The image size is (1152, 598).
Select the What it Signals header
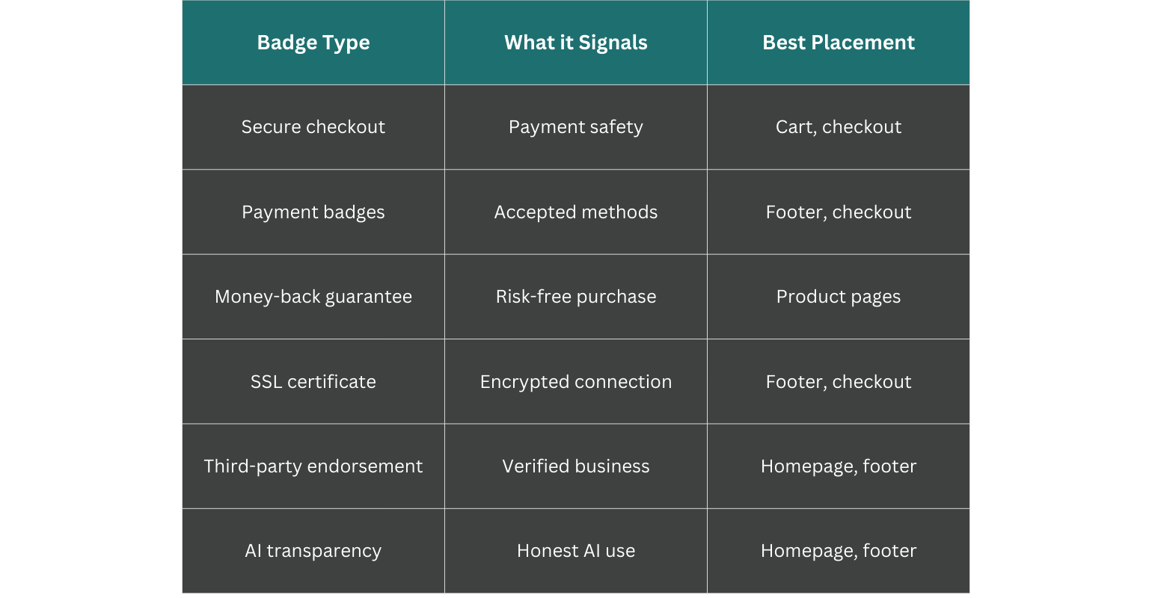tap(576, 43)
